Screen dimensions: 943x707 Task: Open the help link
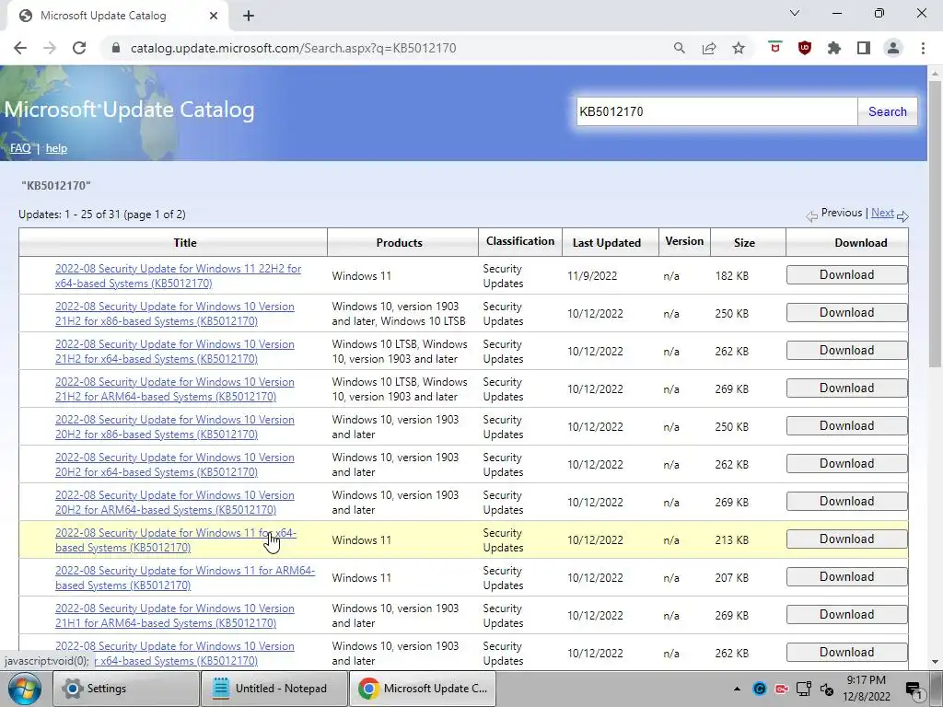(56, 148)
